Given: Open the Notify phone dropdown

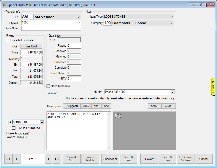Looking at the screenshot, I should pyautogui.click(x=172, y=92).
